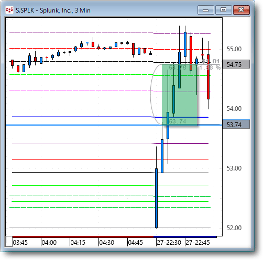Click the 27-22:45 time axis label
Image resolution: width=264 pixels, height=261 pixels.
[x=197, y=243]
